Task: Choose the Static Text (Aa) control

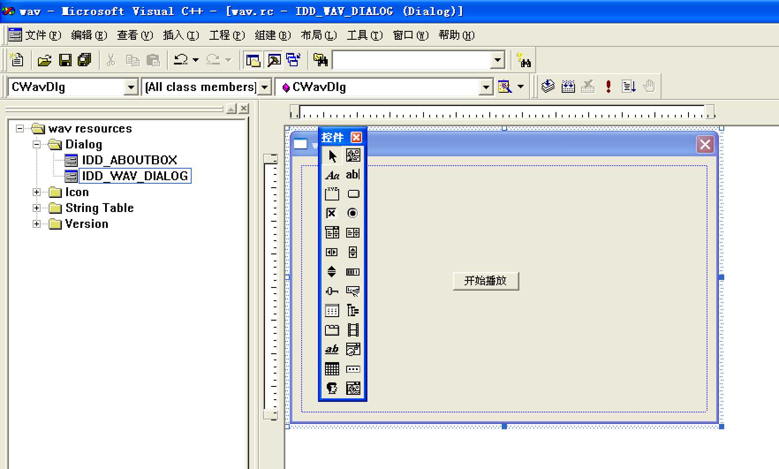Action: pyautogui.click(x=332, y=175)
